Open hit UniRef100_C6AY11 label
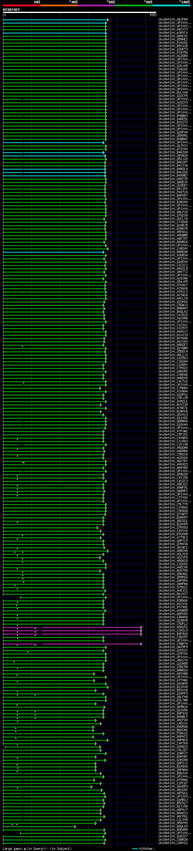This screenshot has width=193, height=851. coord(173,843)
